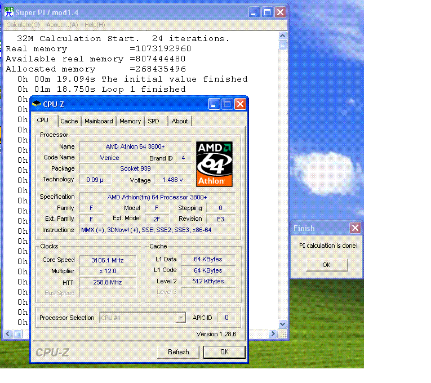Viewport: 431px width, 383px height.
Task: Click Super PI scroll right arrow
Action: [272, 334]
